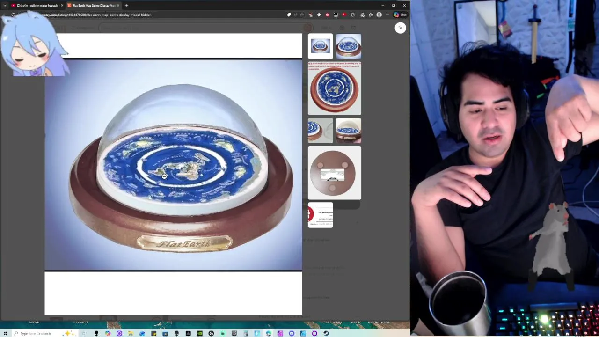Add this page to favorites with star icon
This screenshot has width=599, height=337.
tap(302, 15)
